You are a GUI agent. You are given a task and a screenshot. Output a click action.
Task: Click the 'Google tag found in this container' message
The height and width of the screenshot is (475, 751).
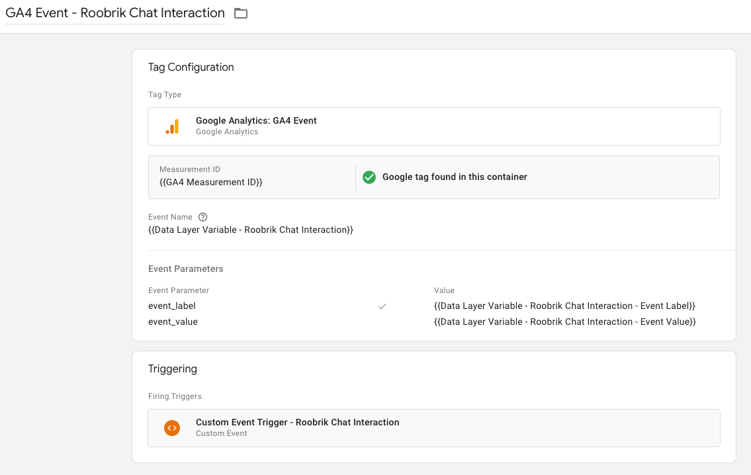(x=455, y=177)
